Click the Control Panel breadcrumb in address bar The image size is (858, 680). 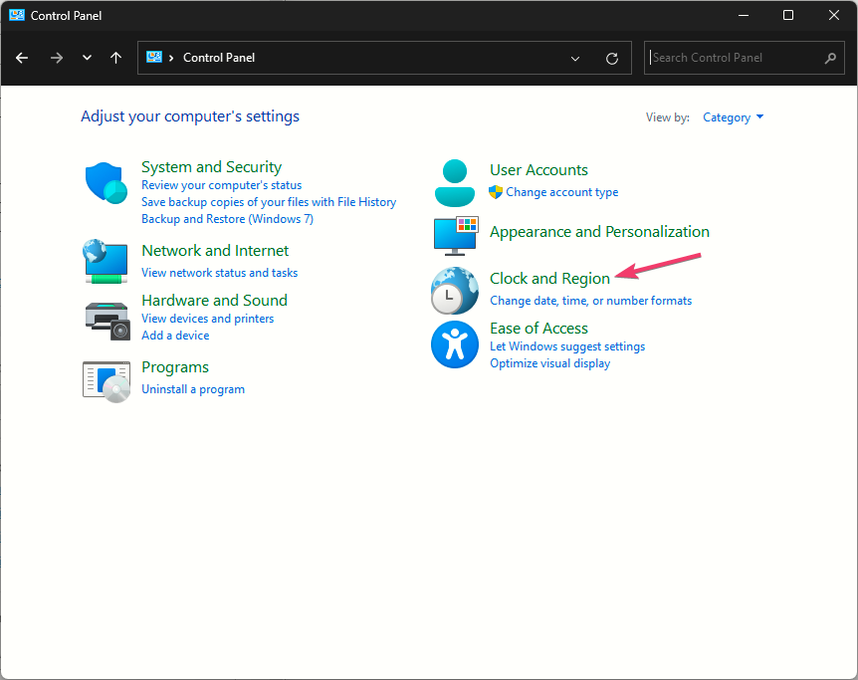click(219, 58)
